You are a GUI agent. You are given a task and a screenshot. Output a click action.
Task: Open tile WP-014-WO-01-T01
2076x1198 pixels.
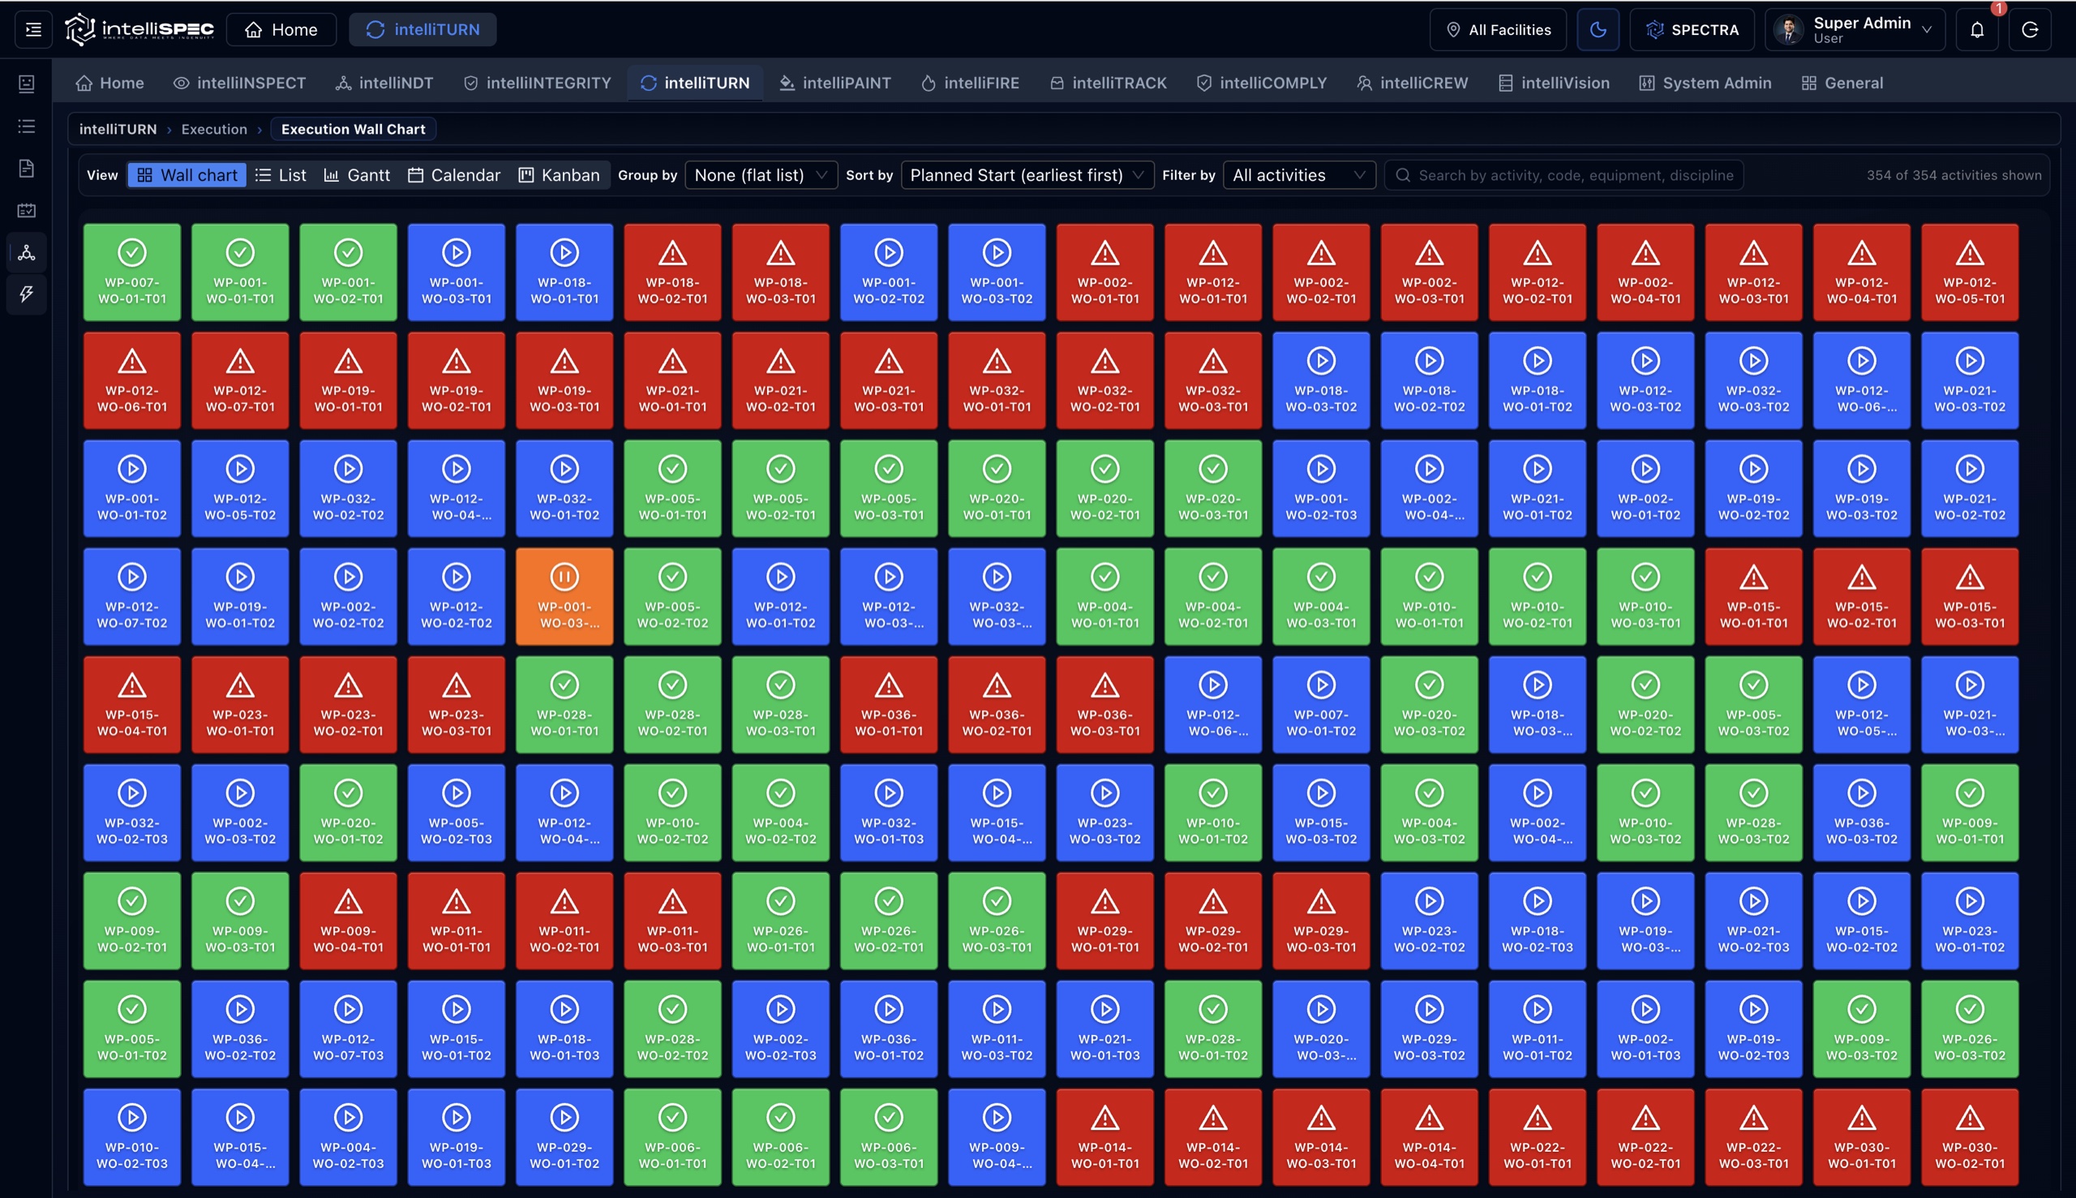coord(1104,1137)
